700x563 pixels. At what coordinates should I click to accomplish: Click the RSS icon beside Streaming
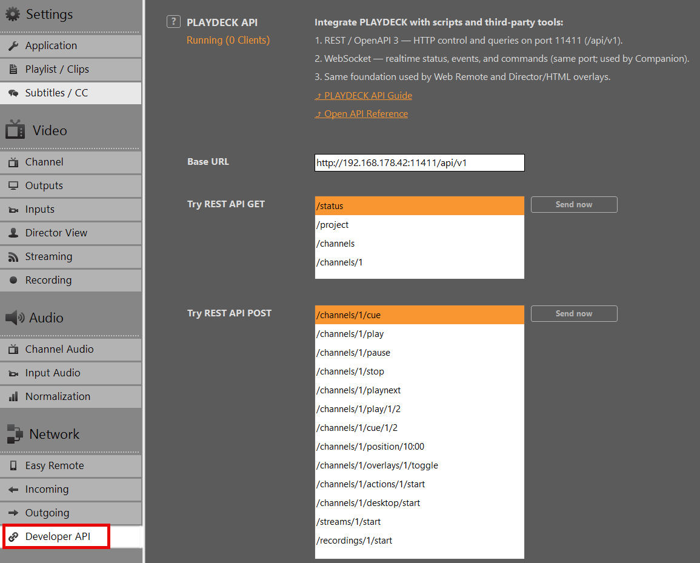(13, 257)
